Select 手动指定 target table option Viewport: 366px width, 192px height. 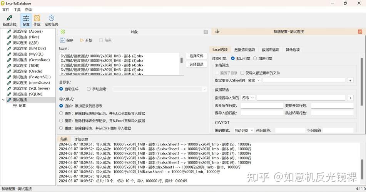coord(89,89)
